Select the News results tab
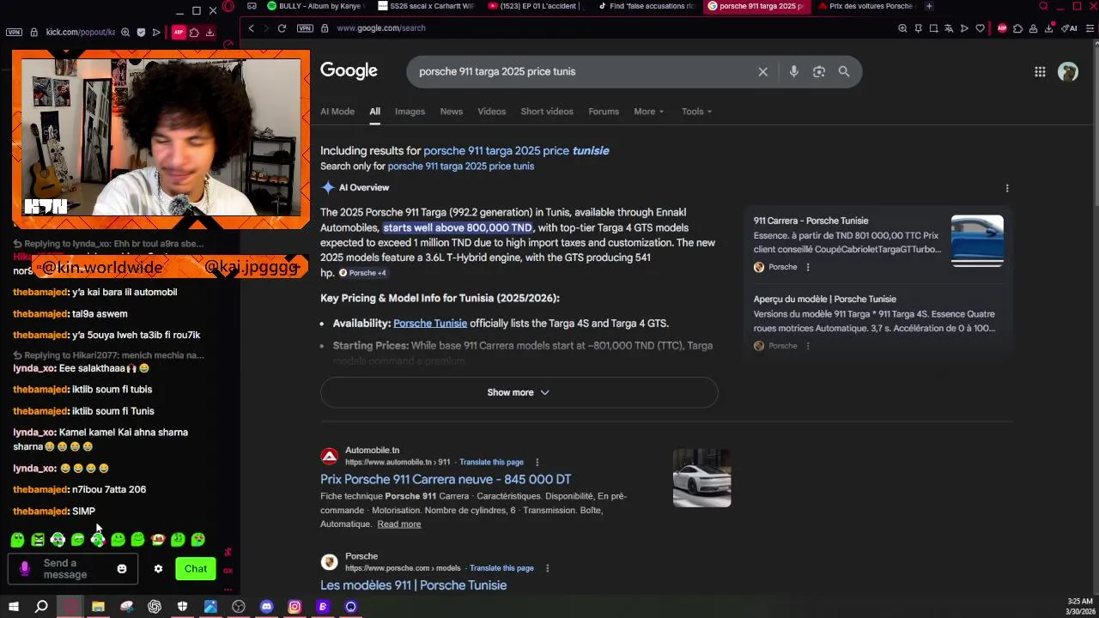This screenshot has height=618, width=1099. click(x=451, y=112)
